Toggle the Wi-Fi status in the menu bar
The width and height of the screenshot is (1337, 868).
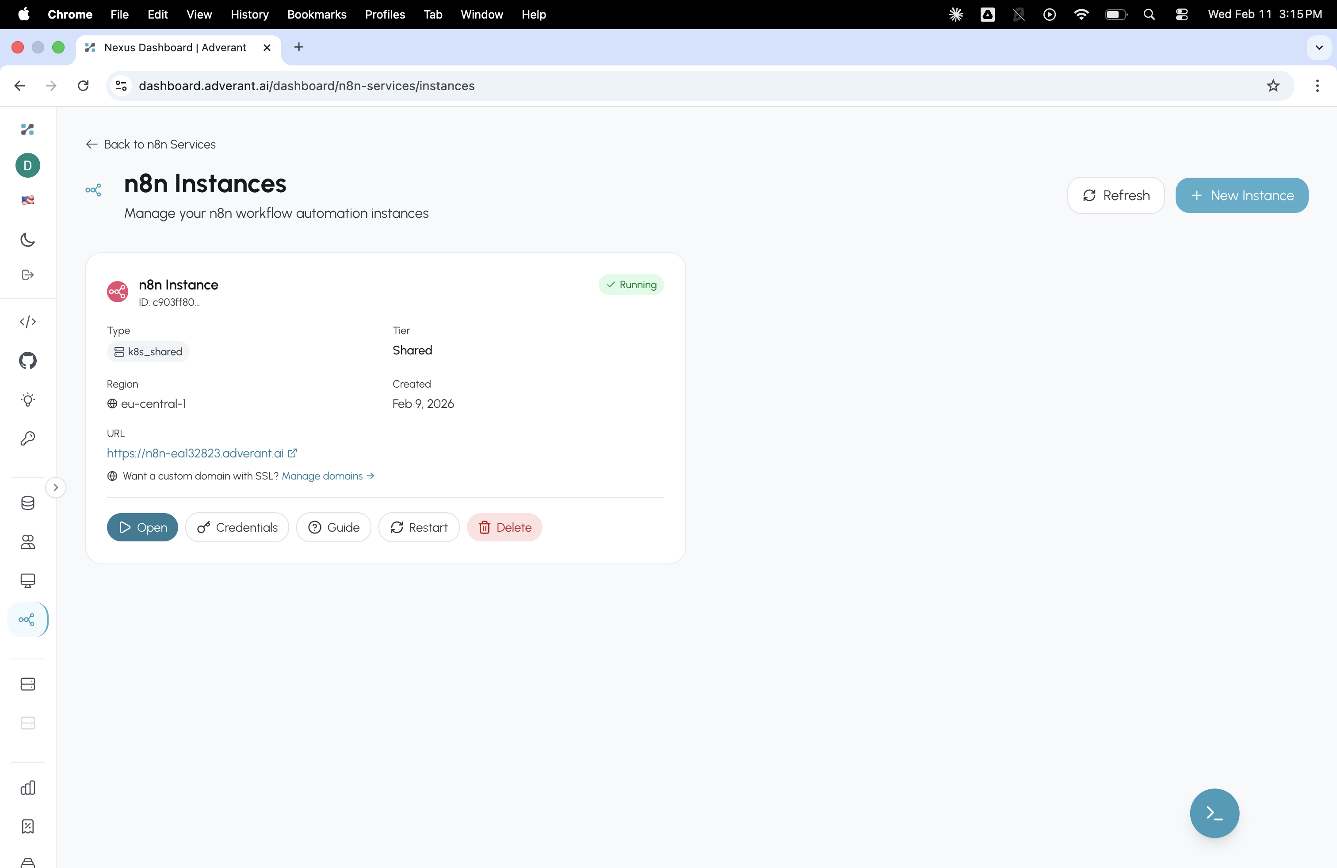coord(1080,14)
